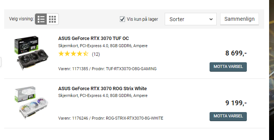Open ASUS GeForce RTX 3070 ROG Strix White link
Viewport: 274px width, 140px height.
(x=103, y=89)
